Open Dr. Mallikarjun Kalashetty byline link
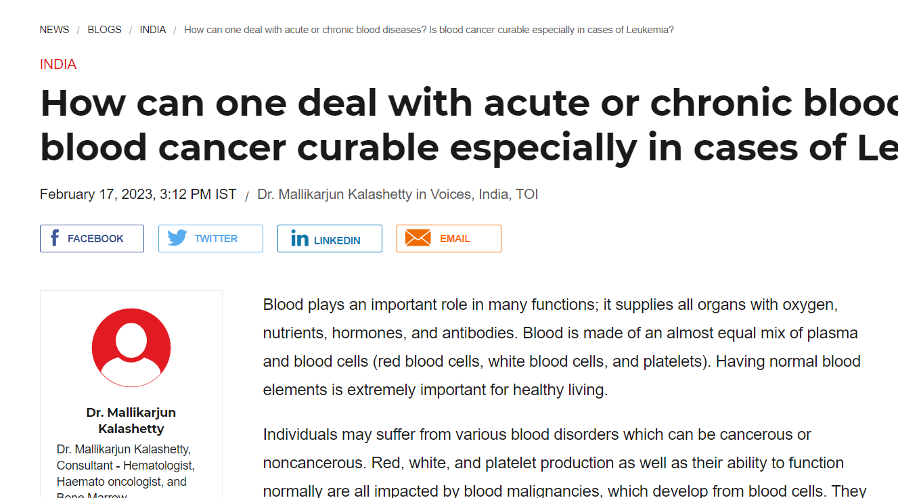Image resolution: width=898 pixels, height=498 pixels. point(335,195)
